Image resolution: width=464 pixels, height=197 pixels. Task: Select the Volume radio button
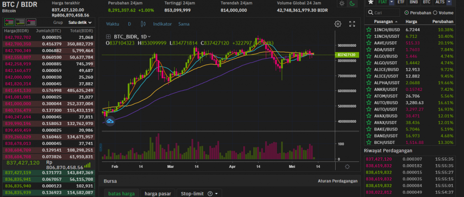[x=435, y=13]
